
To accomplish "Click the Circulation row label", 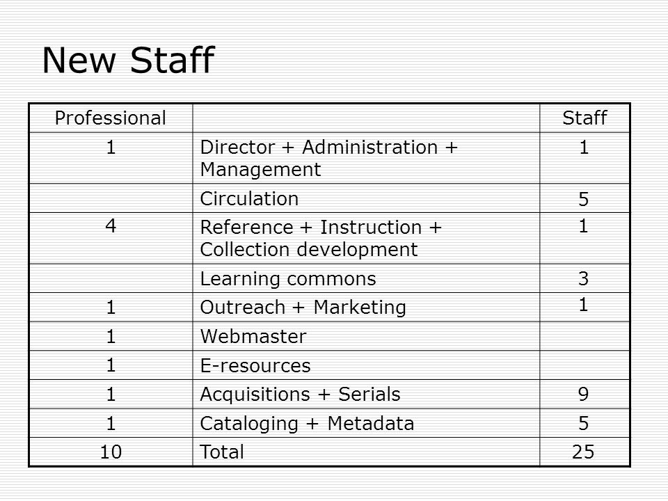I will tap(249, 198).
